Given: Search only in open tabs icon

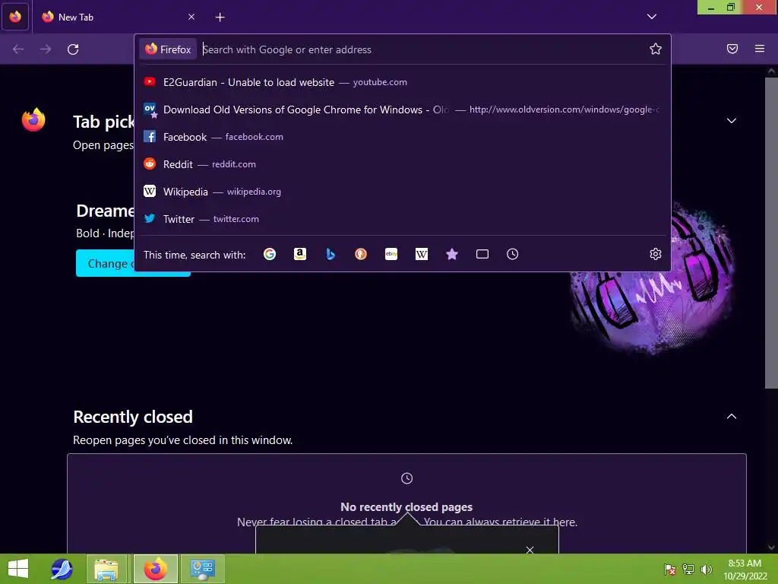Looking at the screenshot, I should (x=482, y=254).
